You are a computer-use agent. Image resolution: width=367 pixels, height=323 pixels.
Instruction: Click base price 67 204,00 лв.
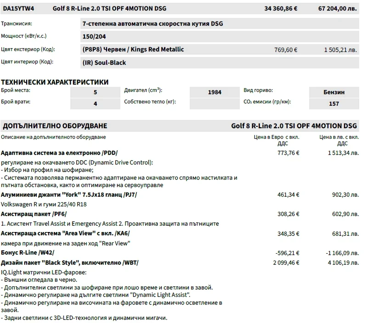pos(337,9)
